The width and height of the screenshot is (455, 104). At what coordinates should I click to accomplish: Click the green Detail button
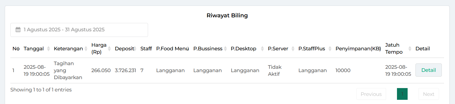point(428,70)
